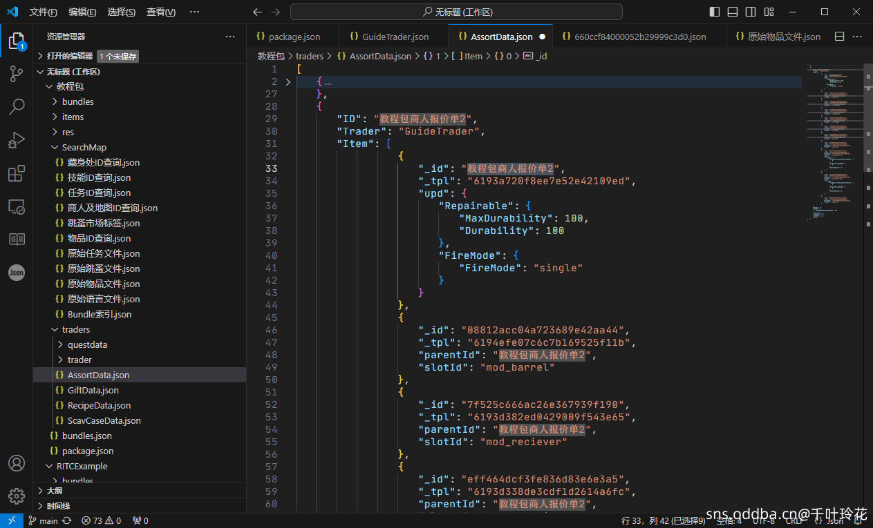Click the command center search box
This screenshot has height=528, width=873.
coord(456,12)
